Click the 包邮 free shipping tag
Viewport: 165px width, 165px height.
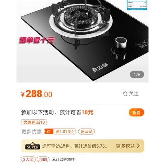(x=43, y=159)
